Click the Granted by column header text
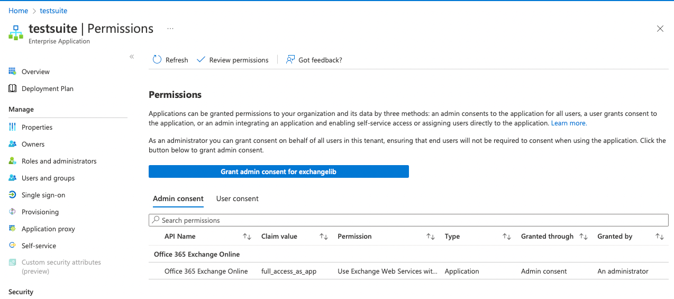This screenshot has height=299, width=674. (x=615, y=237)
